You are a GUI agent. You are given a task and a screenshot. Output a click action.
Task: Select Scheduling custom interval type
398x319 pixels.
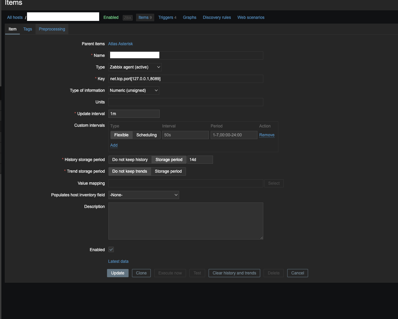click(146, 135)
